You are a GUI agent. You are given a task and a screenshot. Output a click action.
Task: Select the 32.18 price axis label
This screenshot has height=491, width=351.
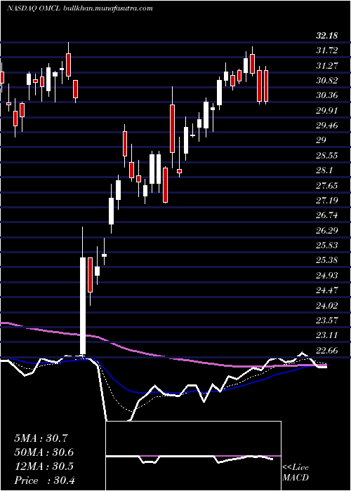327,36
